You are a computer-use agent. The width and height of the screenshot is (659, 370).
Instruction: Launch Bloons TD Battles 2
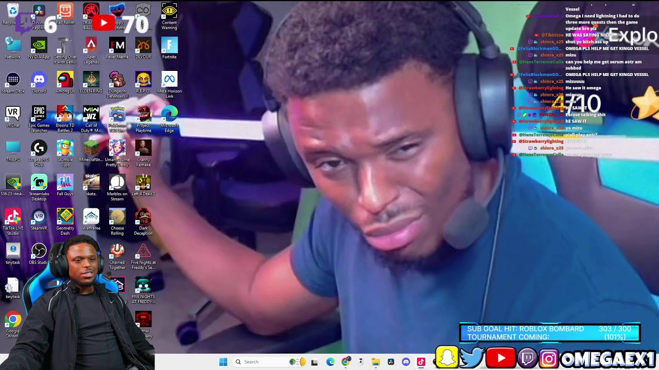click(65, 119)
